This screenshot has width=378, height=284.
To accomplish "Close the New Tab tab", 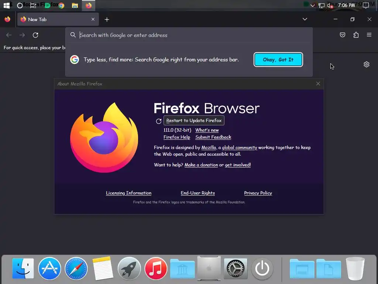I will [x=93, y=19].
